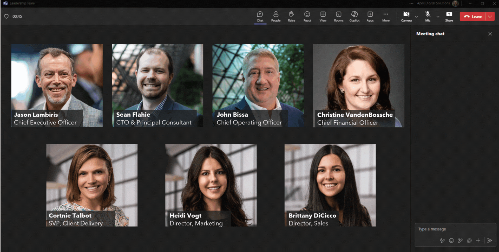Raise your hand in the meeting
The height and width of the screenshot is (252, 499).
(x=291, y=16)
